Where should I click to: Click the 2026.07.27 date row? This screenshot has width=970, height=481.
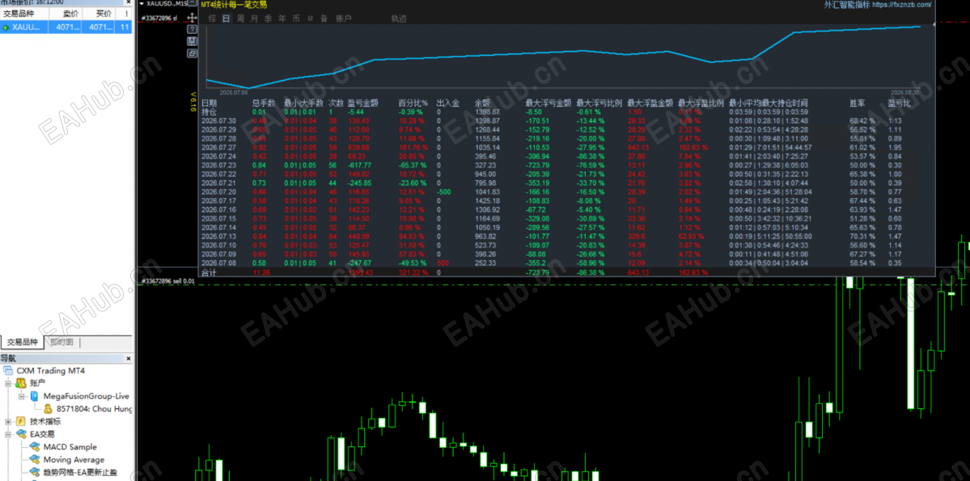pyautogui.click(x=219, y=147)
